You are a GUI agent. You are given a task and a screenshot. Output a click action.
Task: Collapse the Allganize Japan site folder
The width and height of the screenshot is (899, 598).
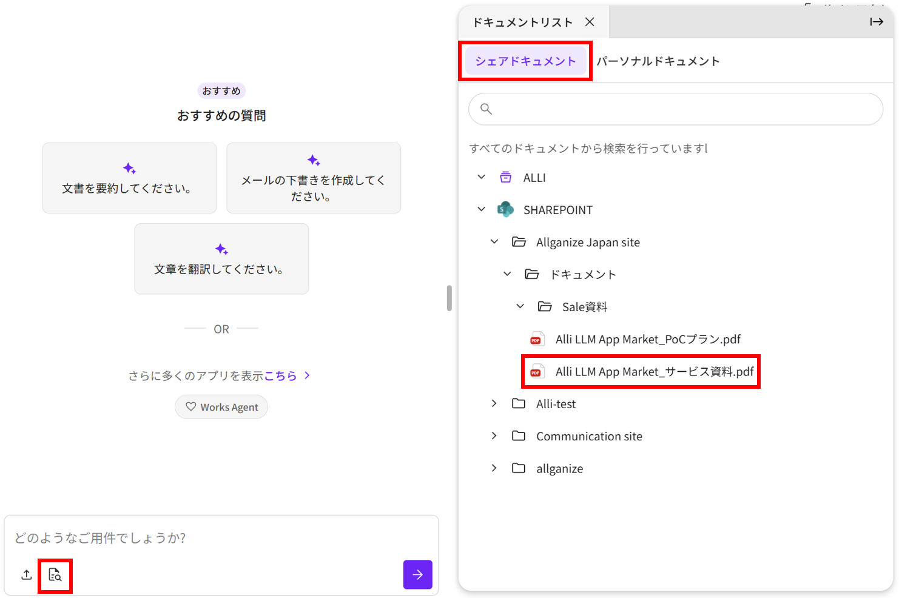494,242
